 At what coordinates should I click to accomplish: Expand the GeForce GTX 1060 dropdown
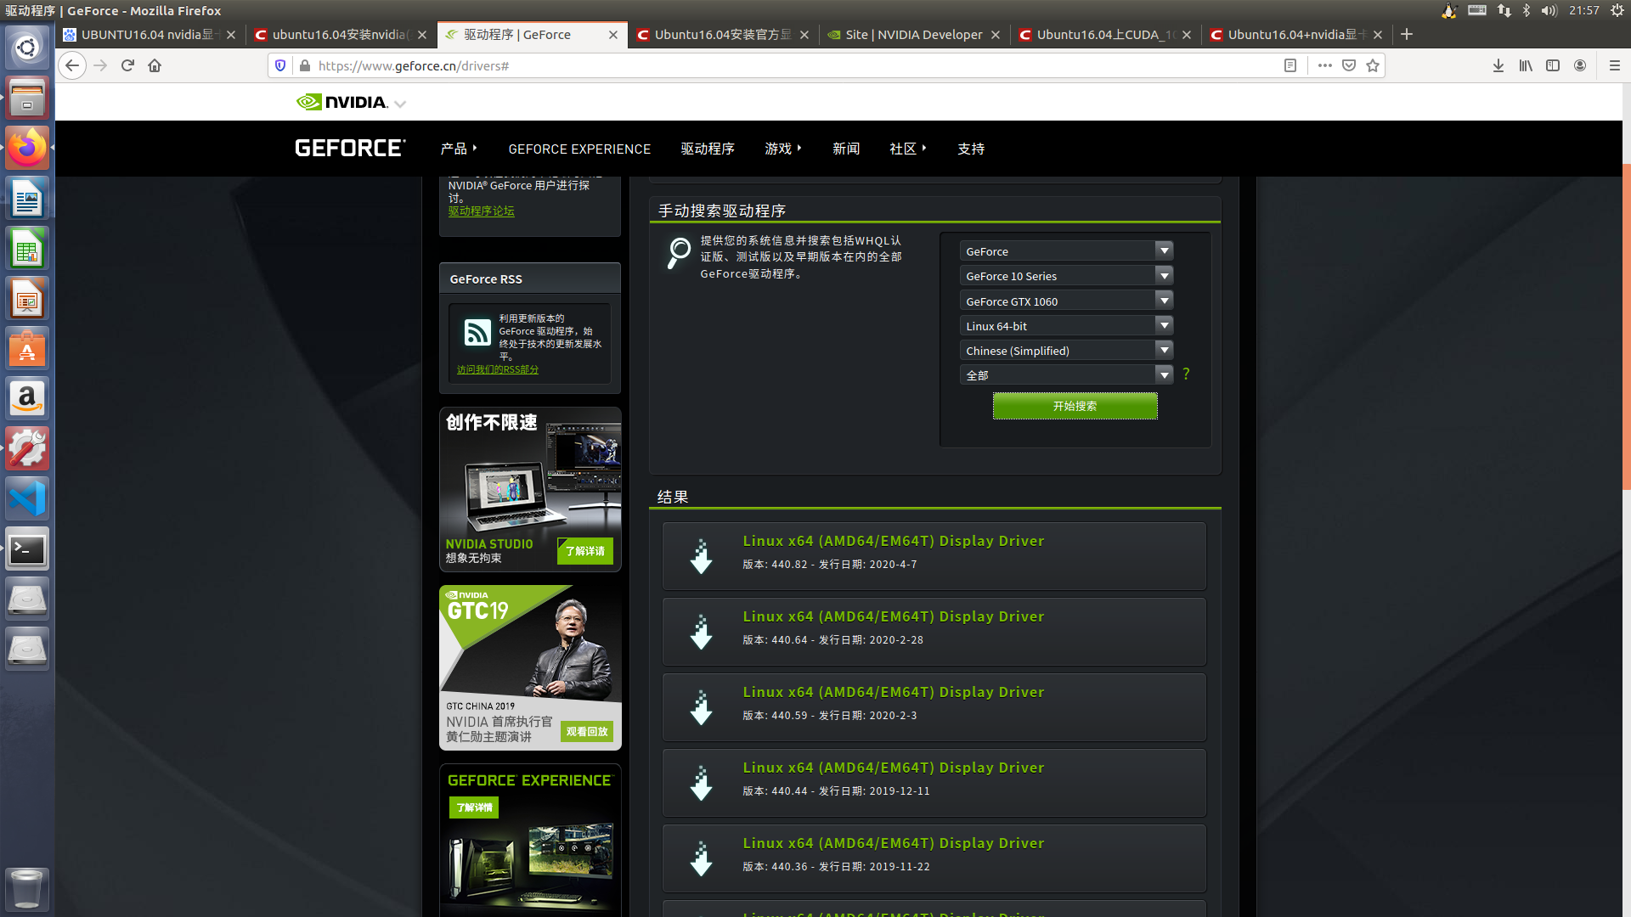[1066, 301]
